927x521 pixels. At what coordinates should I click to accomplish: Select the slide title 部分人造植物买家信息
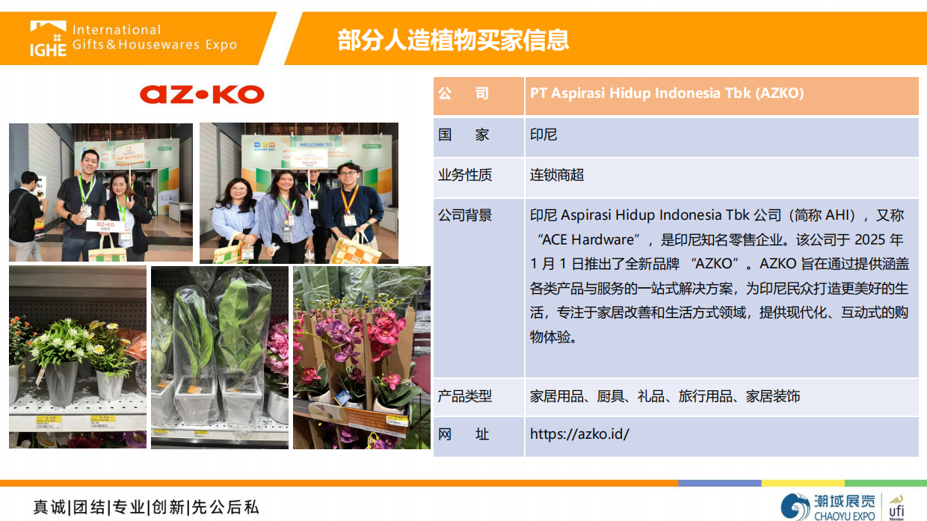point(453,39)
